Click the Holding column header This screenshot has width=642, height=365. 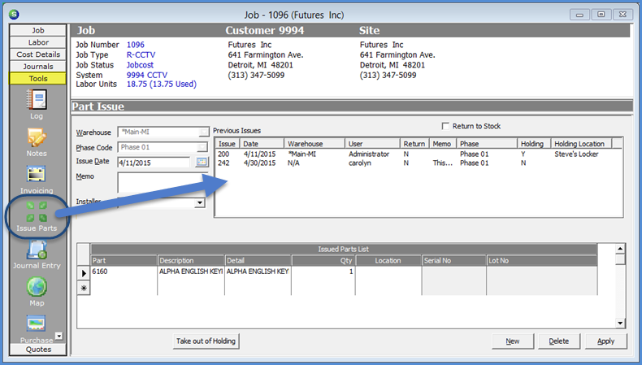coord(533,144)
